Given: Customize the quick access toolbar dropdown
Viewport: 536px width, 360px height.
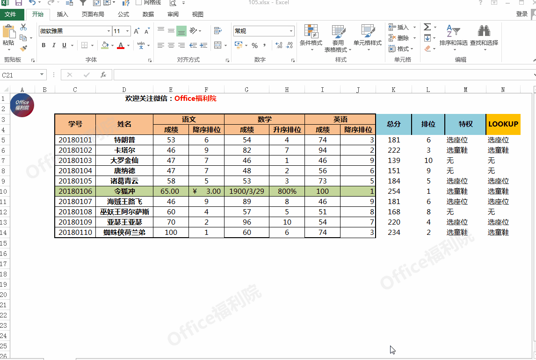Looking at the screenshot, I should point(183,3).
